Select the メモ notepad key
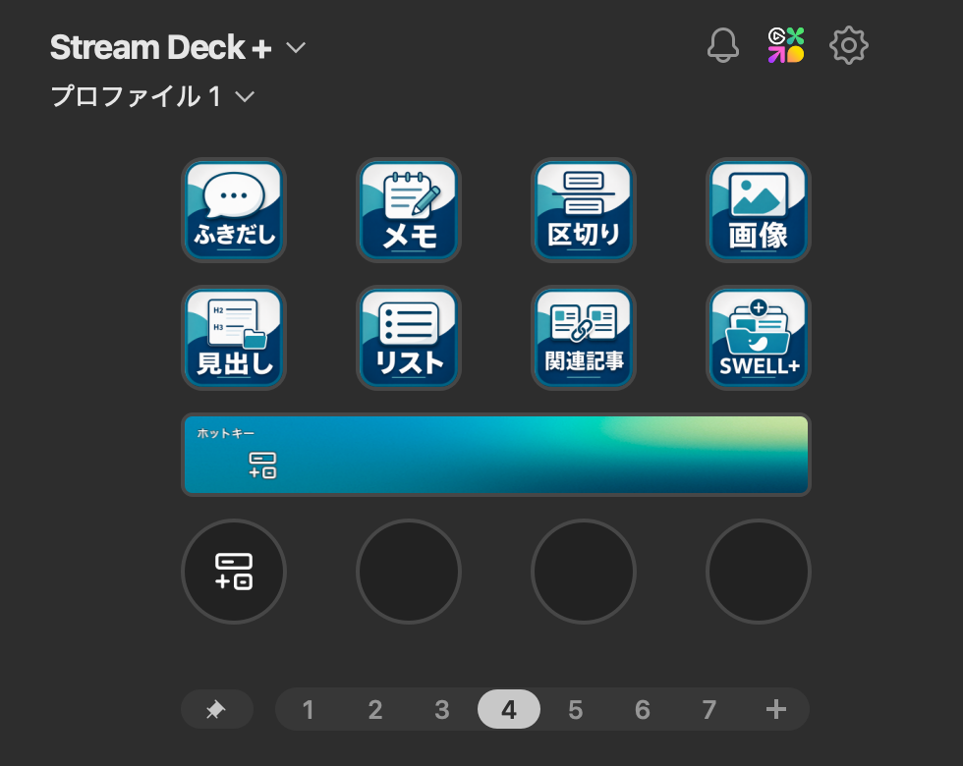Screen dimensions: 963x766 (x=409, y=210)
